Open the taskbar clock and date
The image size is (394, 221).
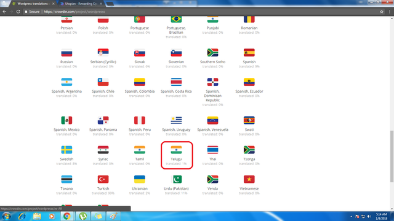[382, 216]
